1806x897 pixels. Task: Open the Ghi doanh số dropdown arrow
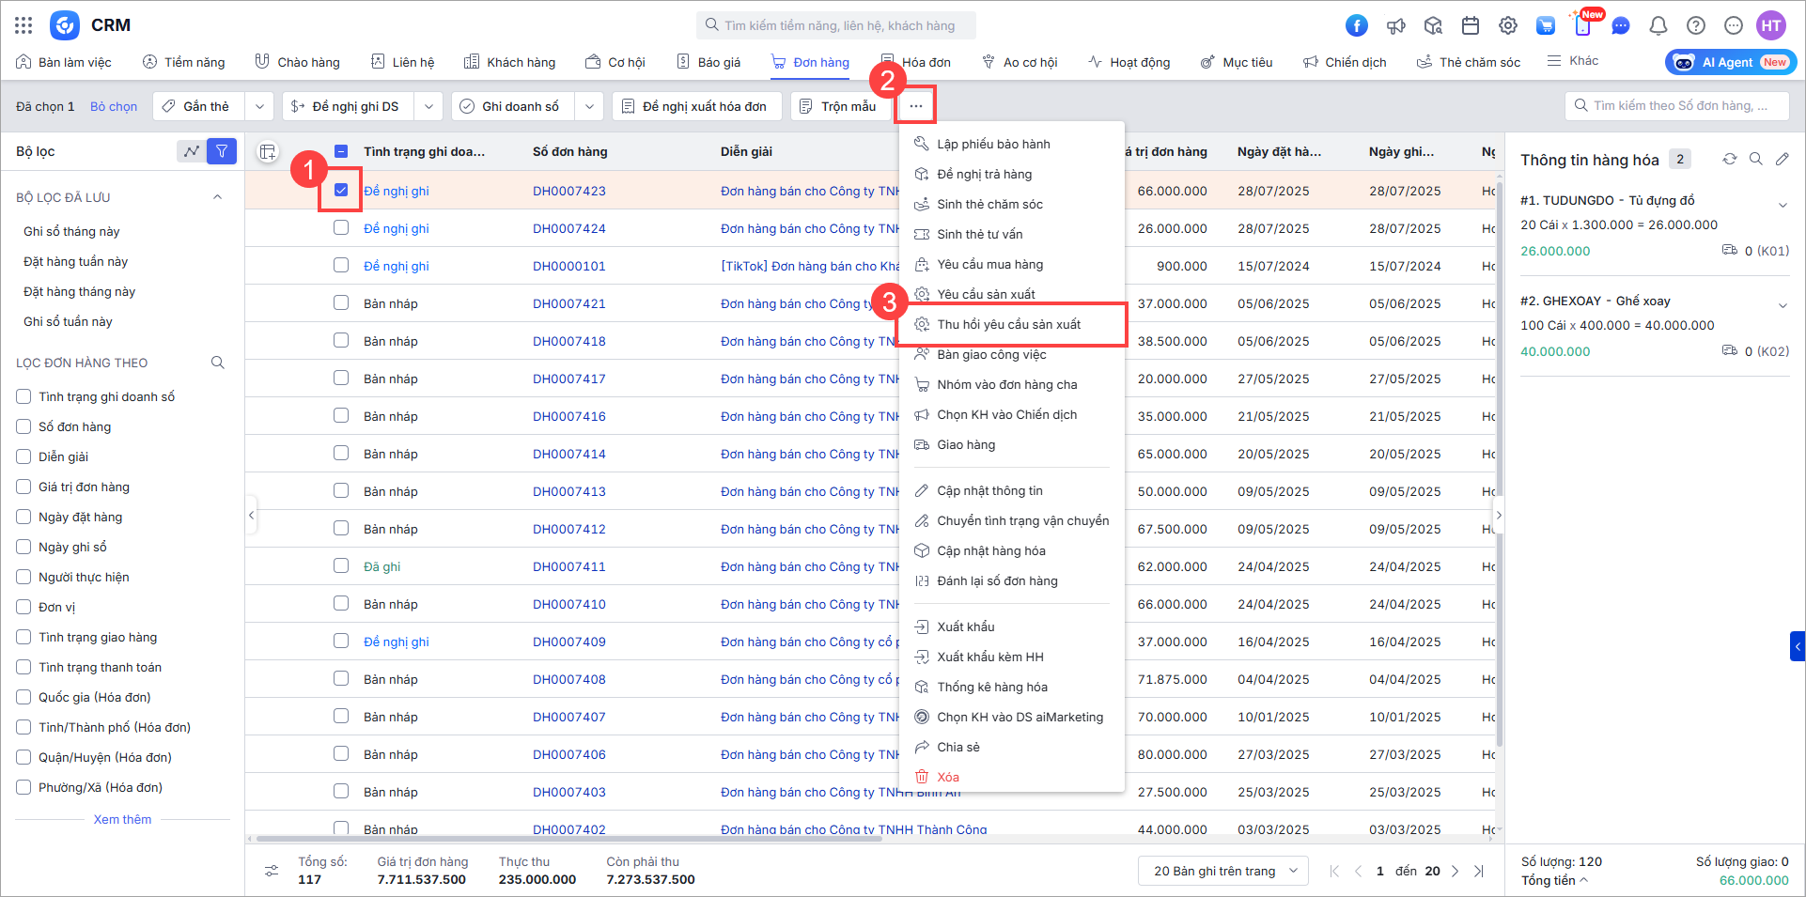(x=589, y=106)
